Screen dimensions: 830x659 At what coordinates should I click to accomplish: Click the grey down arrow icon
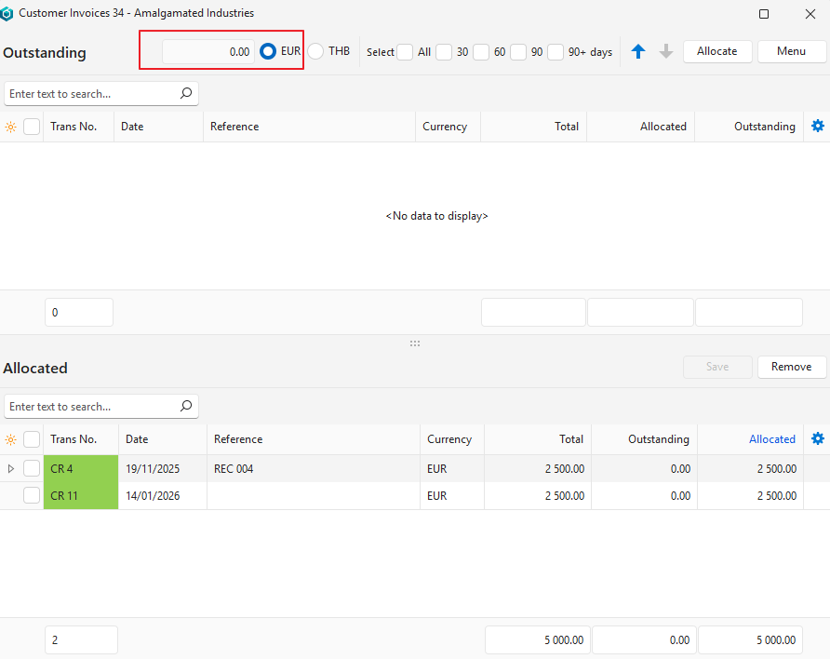666,52
